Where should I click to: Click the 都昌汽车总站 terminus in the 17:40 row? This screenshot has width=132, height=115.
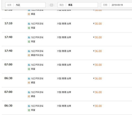pos(37,55)
